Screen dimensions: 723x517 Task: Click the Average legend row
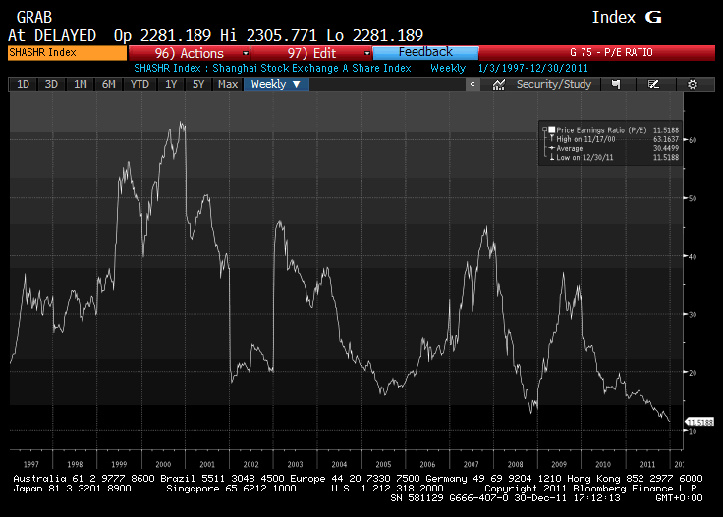[x=570, y=148]
